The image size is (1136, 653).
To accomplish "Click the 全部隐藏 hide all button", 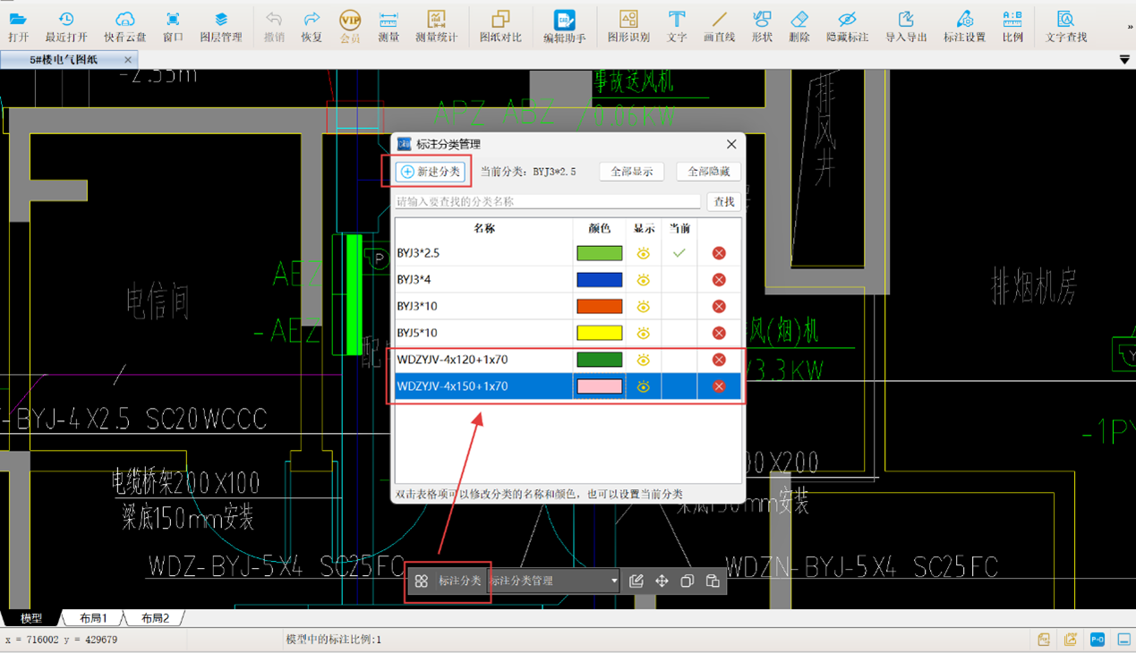I will click(x=708, y=172).
